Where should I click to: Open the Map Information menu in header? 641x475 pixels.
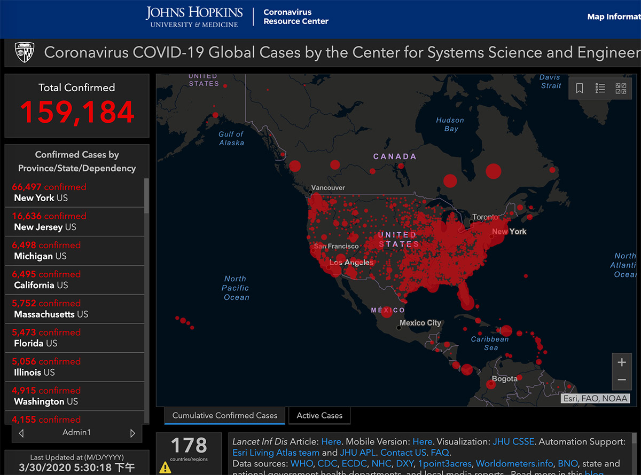coord(614,17)
